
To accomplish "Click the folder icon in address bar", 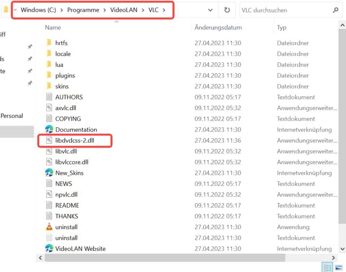I will [x=6, y=9].
